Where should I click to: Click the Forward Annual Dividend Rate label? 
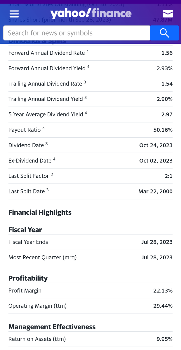tap(46, 53)
